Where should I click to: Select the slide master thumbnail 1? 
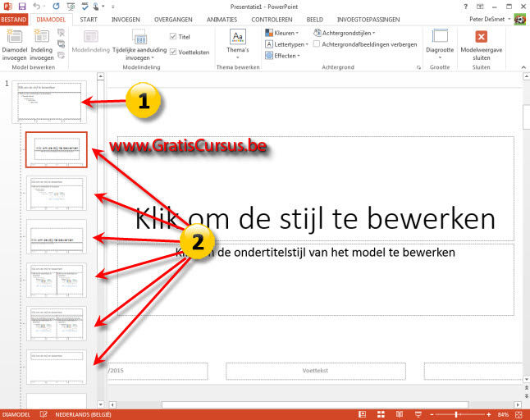point(49,102)
